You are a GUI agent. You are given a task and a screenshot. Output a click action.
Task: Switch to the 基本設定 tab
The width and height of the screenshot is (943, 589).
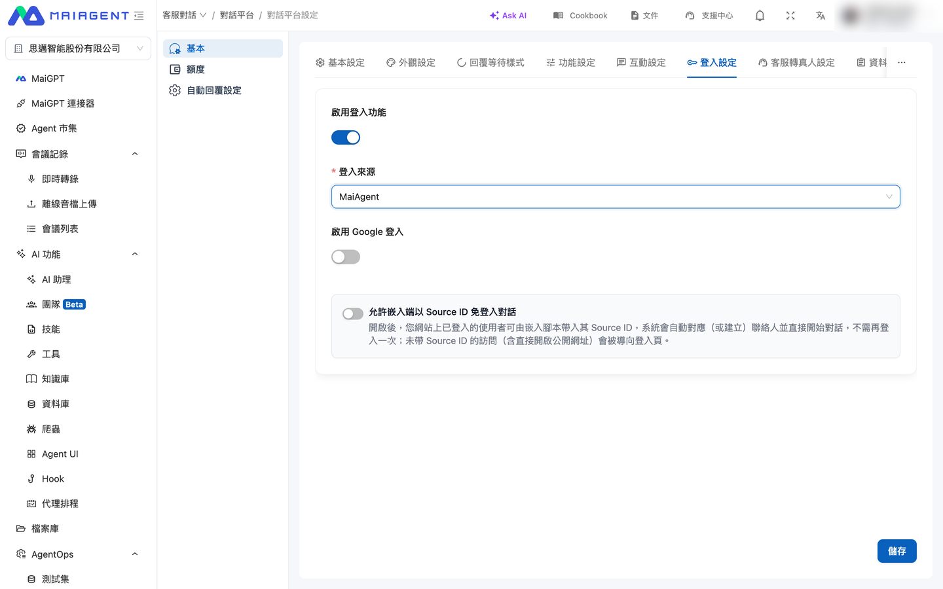click(340, 63)
